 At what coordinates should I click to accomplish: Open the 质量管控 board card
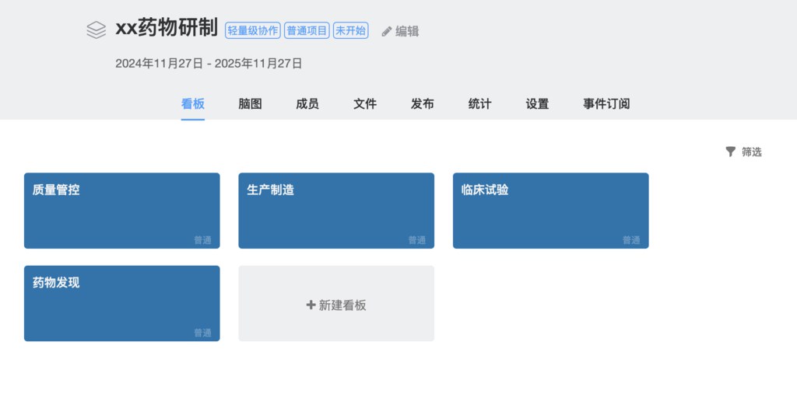click(x=121, y=211)
